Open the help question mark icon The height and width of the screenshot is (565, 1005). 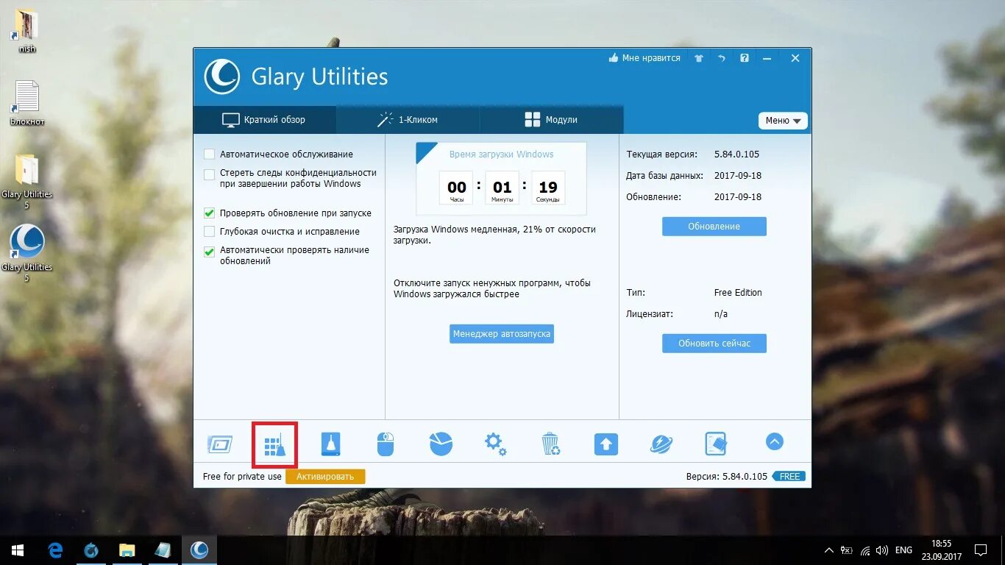tap(745, 58)
